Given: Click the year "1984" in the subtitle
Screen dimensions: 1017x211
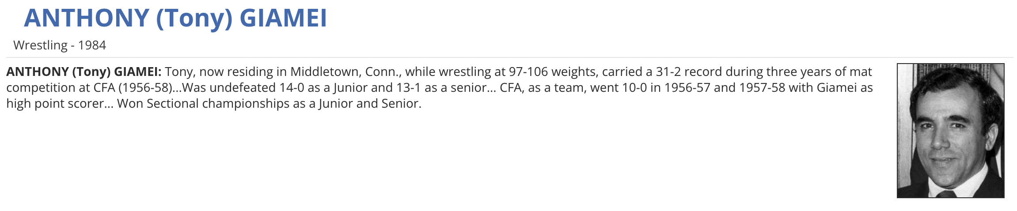Looking at the screenshot, I should tap(92, 45).
